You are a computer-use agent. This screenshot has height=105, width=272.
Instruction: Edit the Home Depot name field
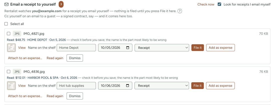pyautogui.click(x=76, y=47)
